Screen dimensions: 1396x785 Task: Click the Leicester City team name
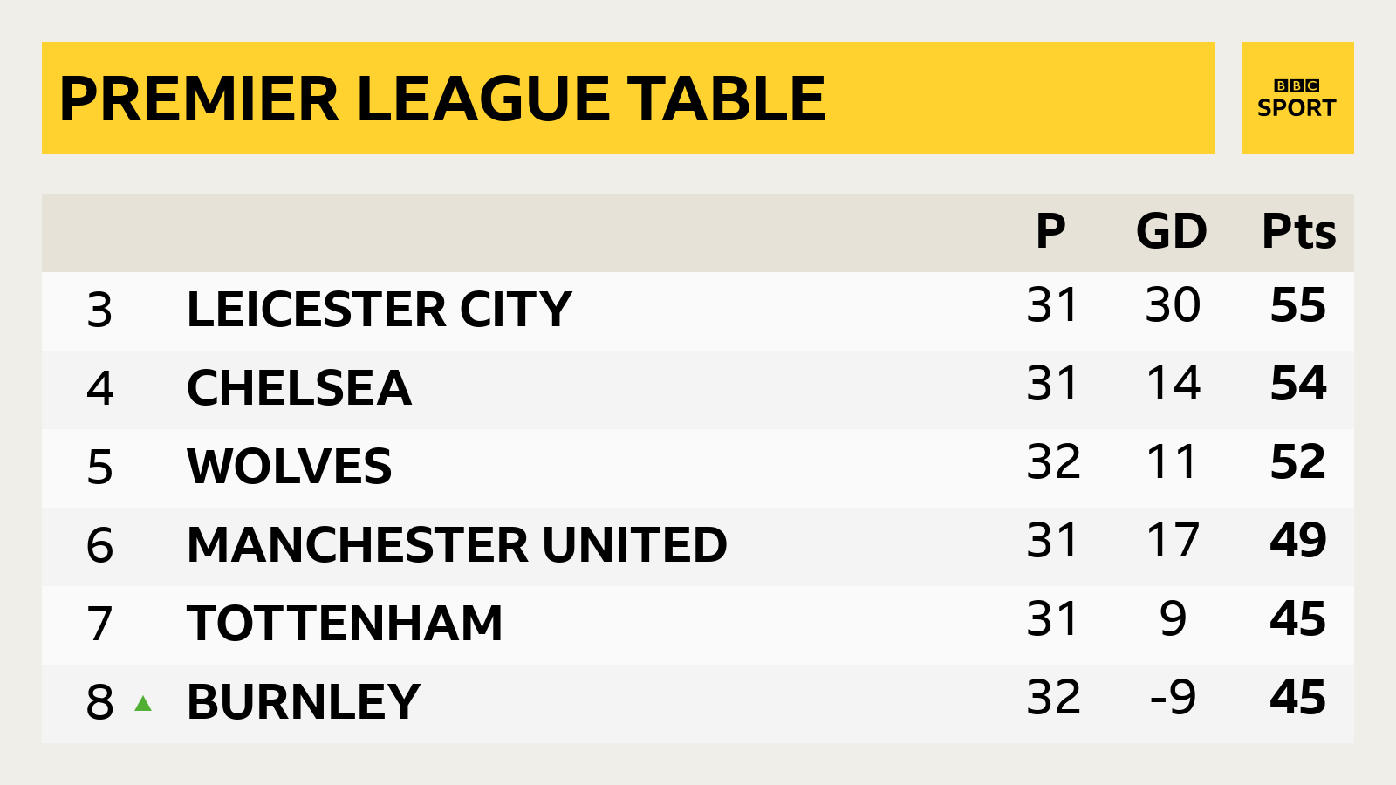coord(379,310)
